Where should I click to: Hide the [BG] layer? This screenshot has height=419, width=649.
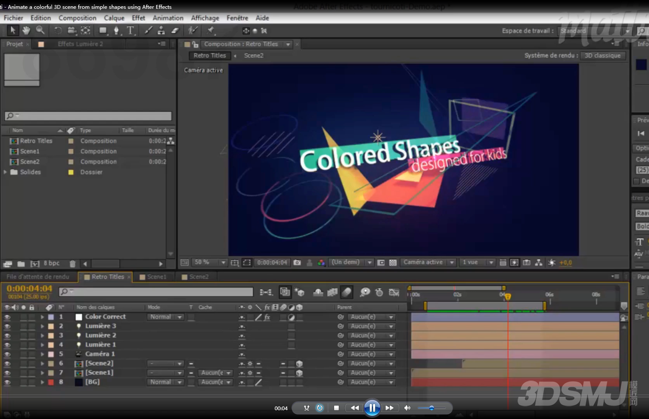coord(7,382)
